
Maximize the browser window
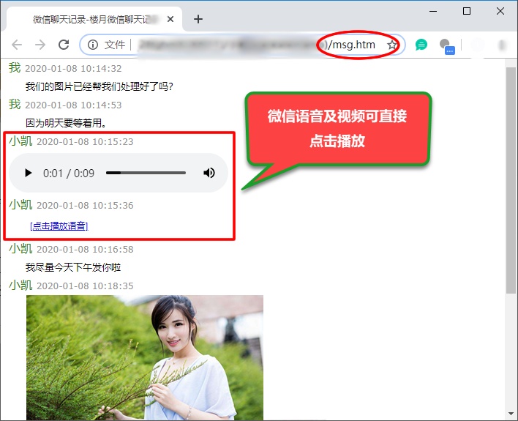467,11
